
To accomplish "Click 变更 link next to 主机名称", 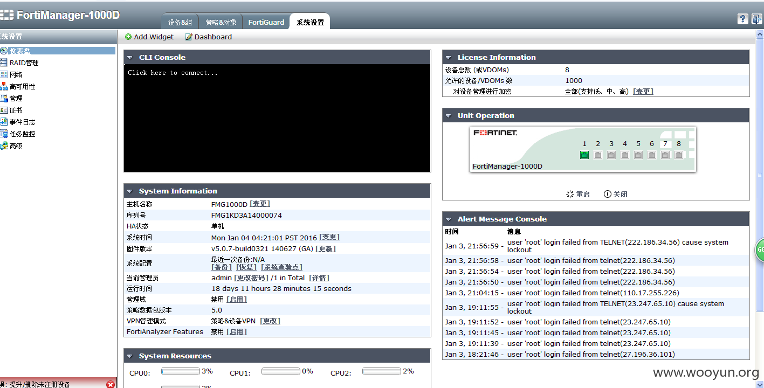I will (260, 204).
